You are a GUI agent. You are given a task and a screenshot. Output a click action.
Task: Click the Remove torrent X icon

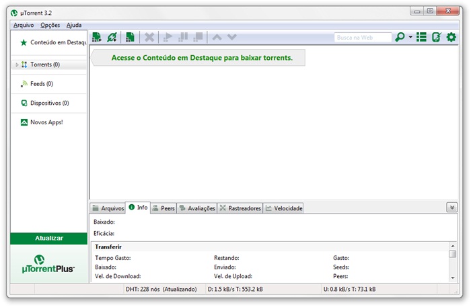(x=149, y=37)
